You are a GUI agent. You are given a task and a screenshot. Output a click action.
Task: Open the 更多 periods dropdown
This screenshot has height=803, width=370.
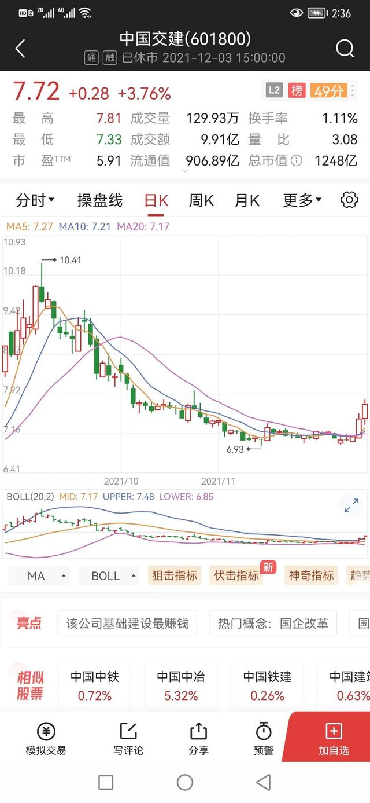click(x=302, y=200)
